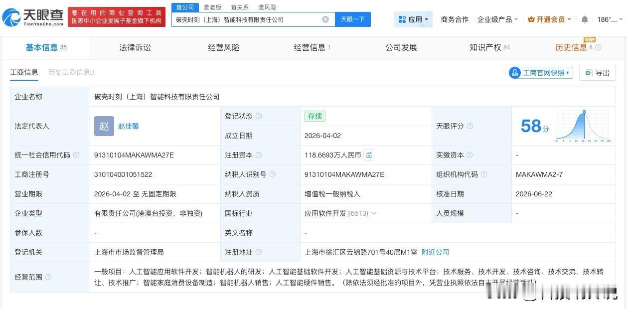Clear the search field with X icon

[325, 19]
